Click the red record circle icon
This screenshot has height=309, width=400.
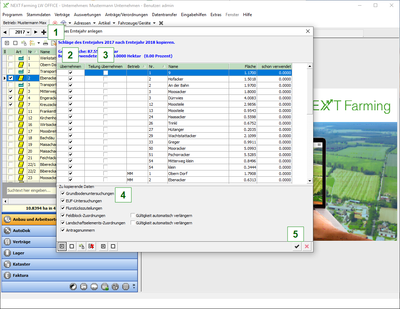click(55, 23)
